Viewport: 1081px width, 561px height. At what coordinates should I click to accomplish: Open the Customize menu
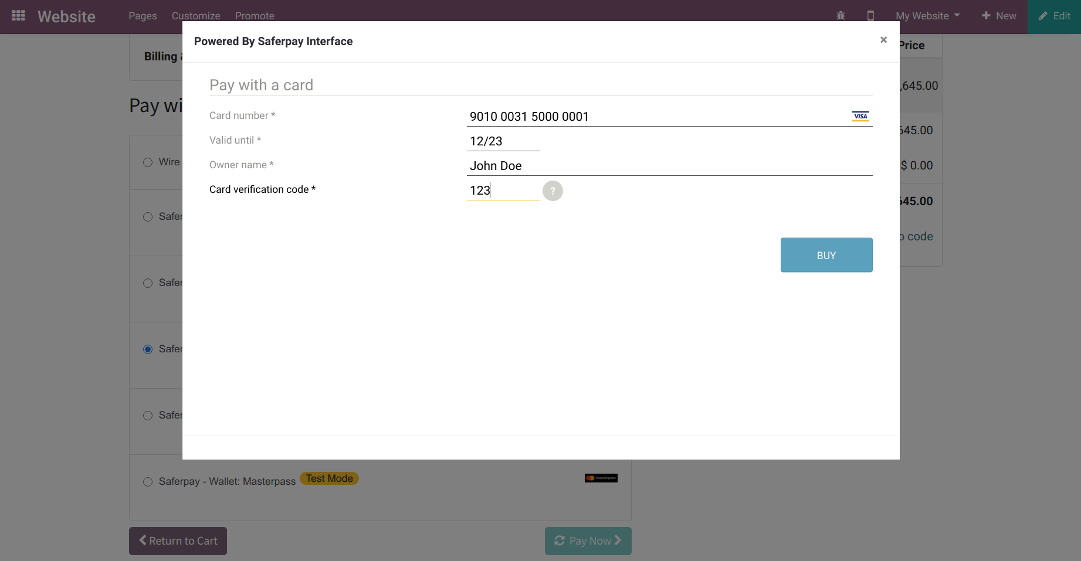[x=196, y=16]
